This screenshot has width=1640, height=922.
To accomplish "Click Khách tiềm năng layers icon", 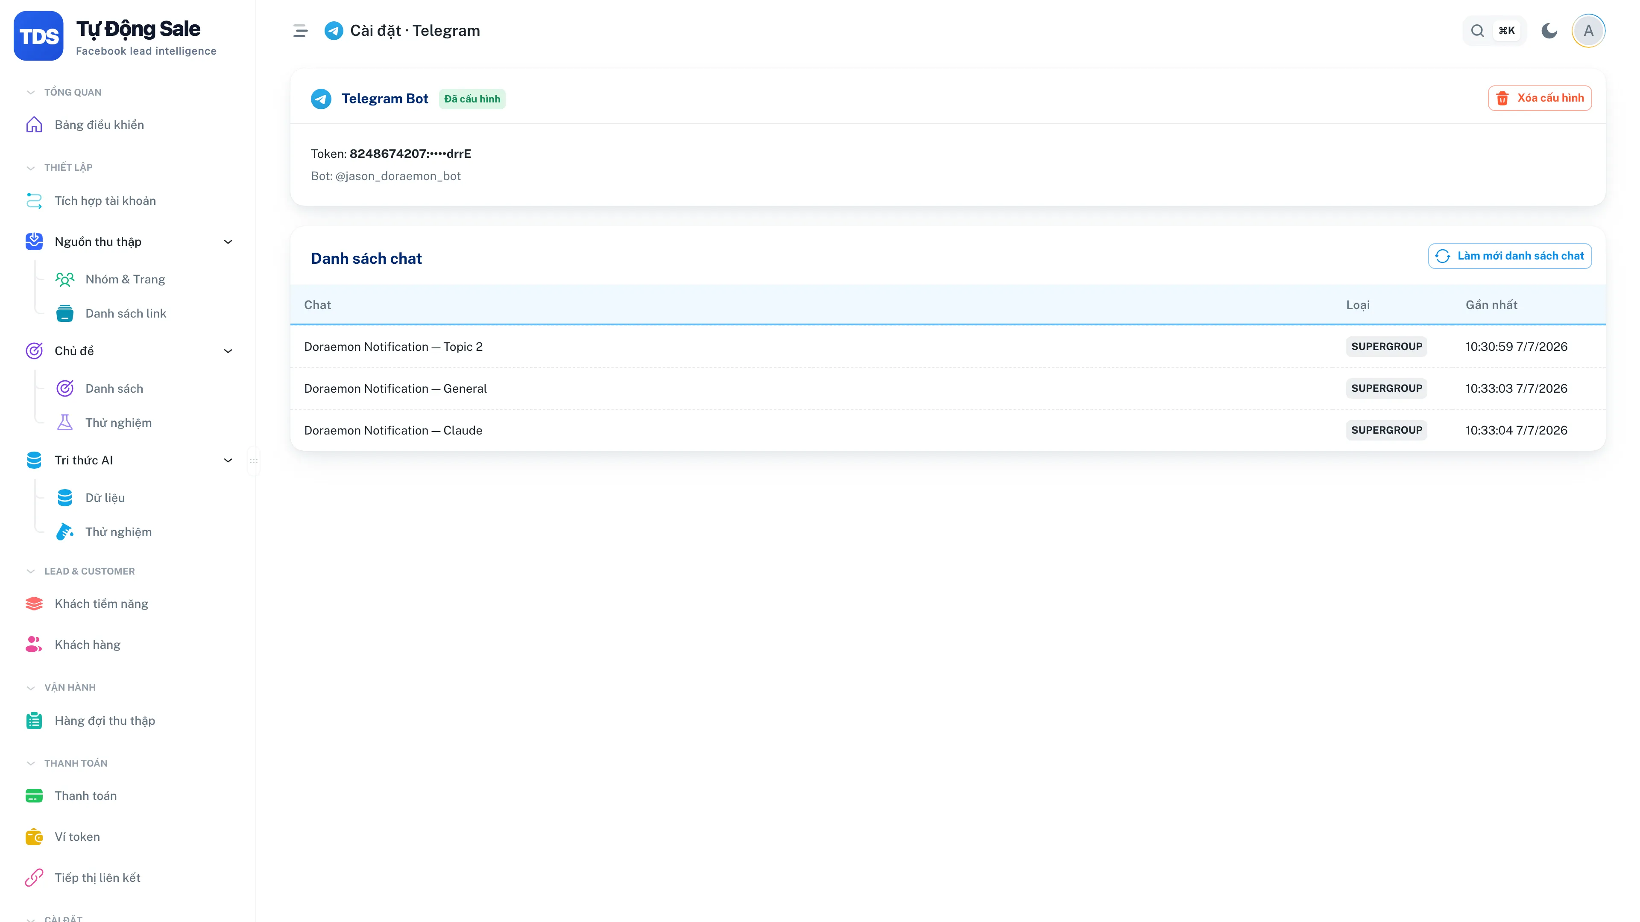I will (34, 604).
